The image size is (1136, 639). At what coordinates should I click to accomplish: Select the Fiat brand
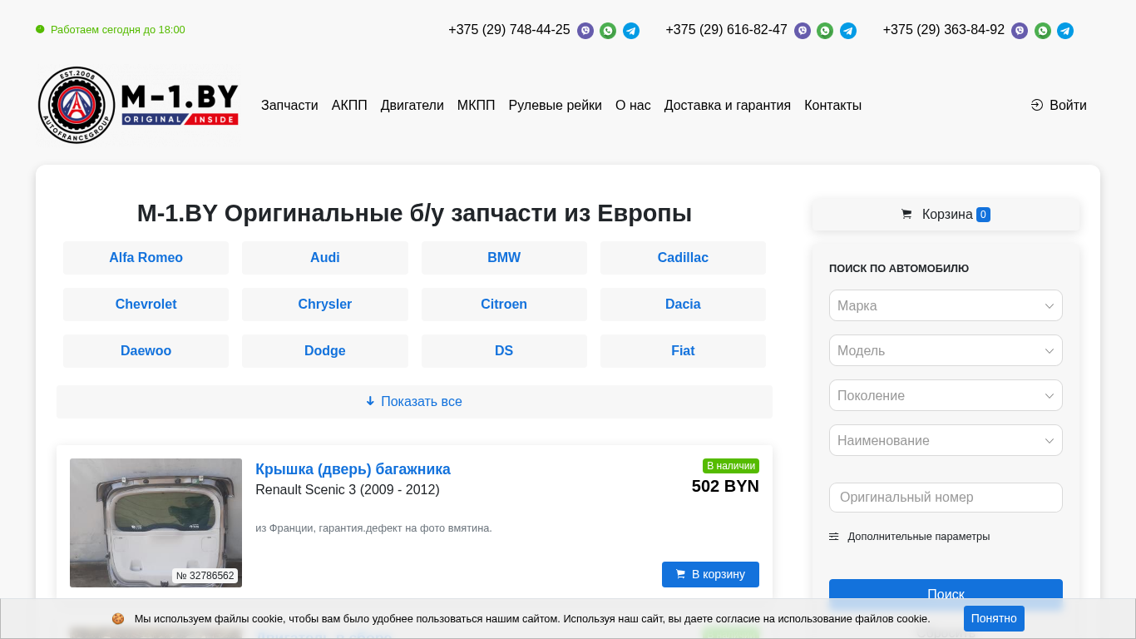click(683, 351)
